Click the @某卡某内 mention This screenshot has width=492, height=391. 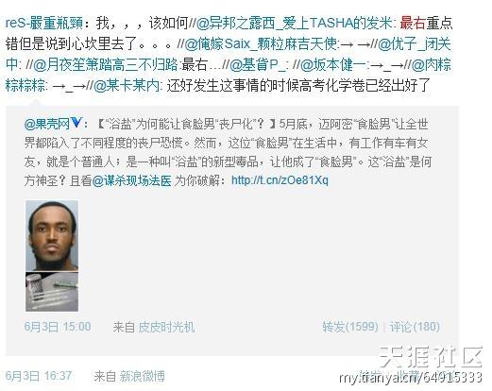(x=127, y=86)
